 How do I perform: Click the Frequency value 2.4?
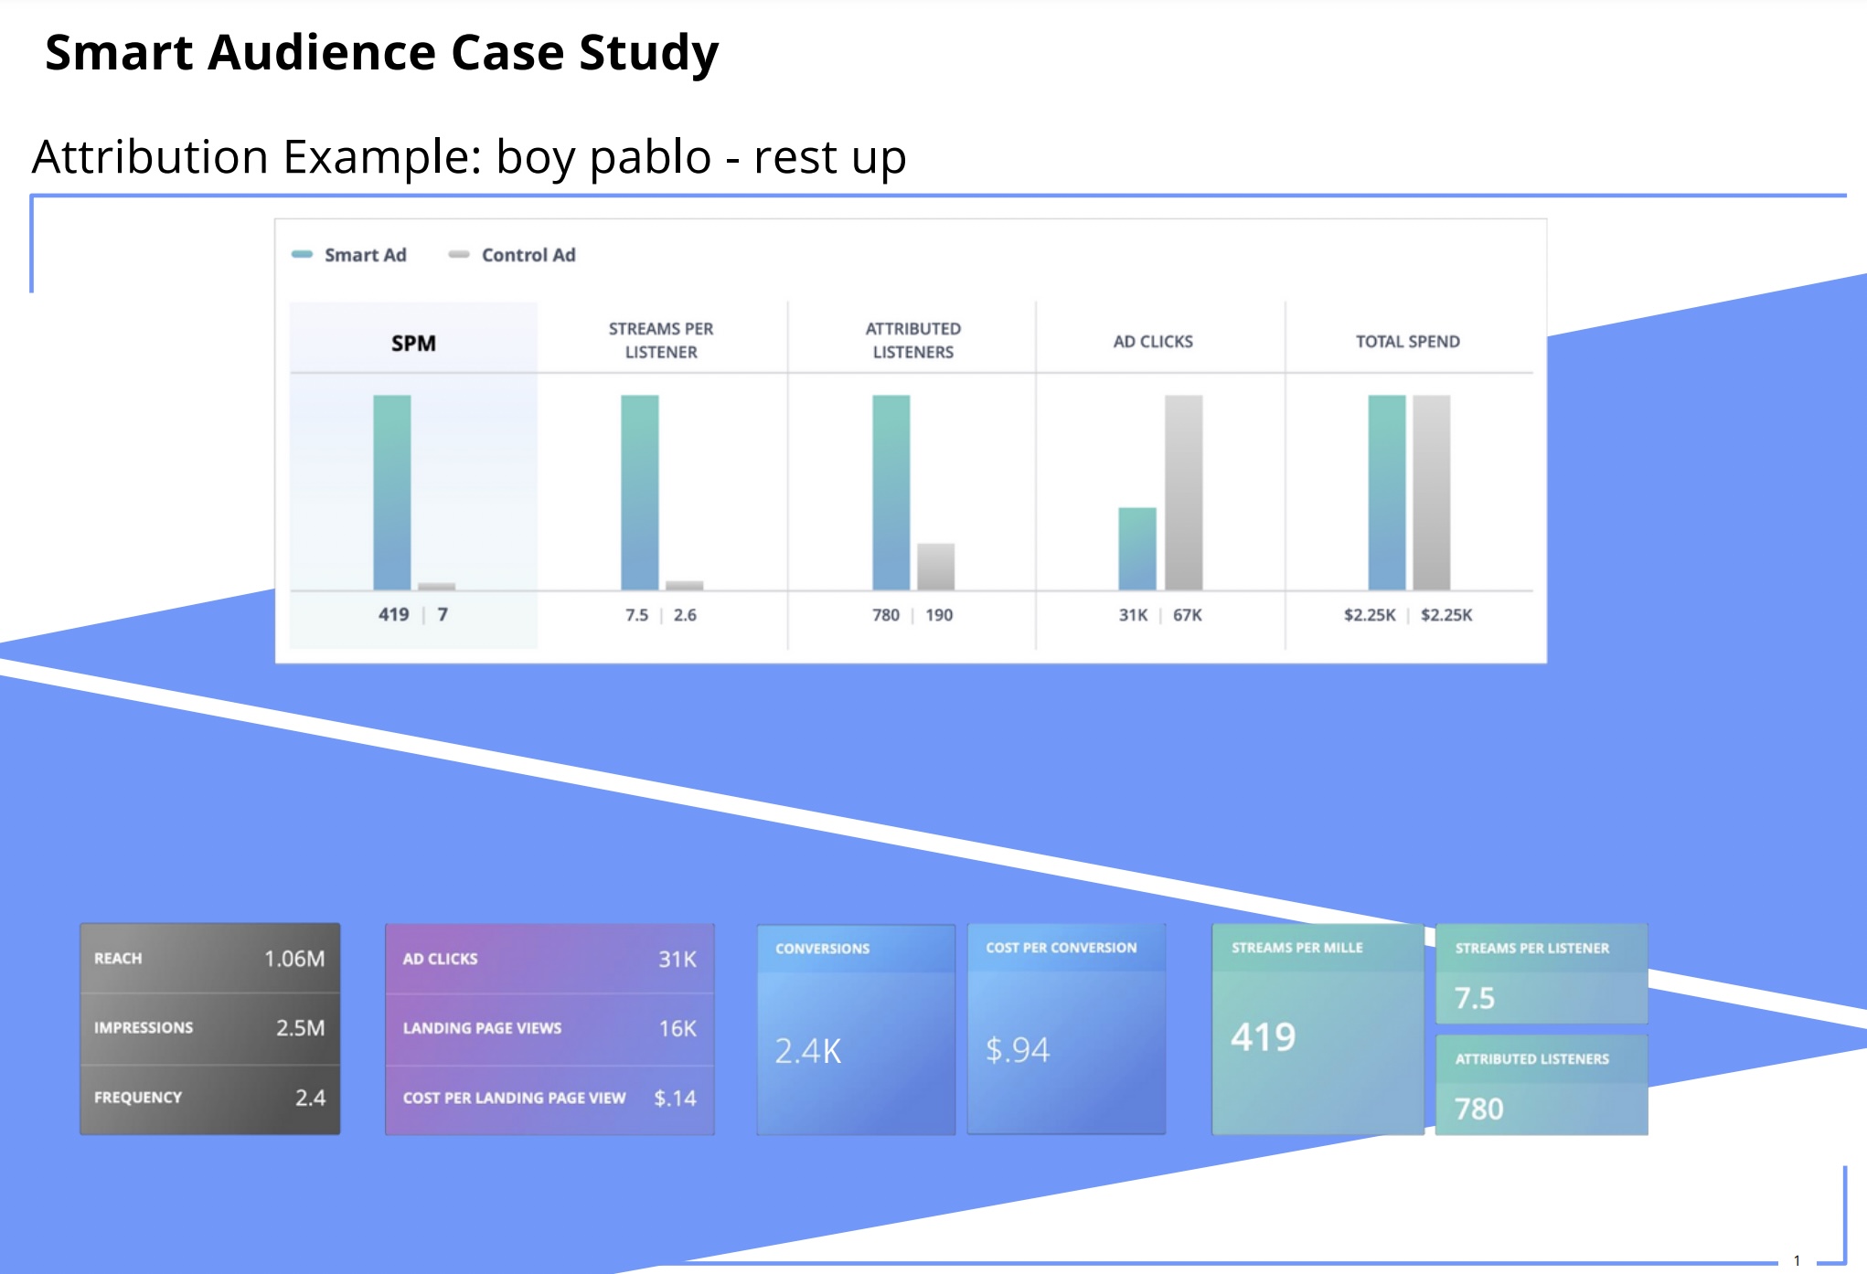click(310, 1098)
